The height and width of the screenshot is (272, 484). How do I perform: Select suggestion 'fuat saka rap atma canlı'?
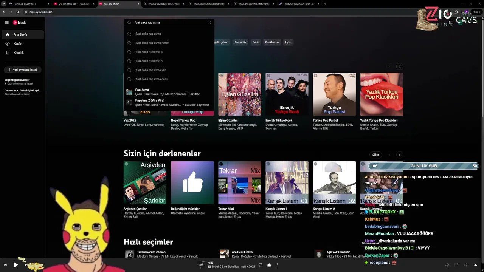point(169,79)
